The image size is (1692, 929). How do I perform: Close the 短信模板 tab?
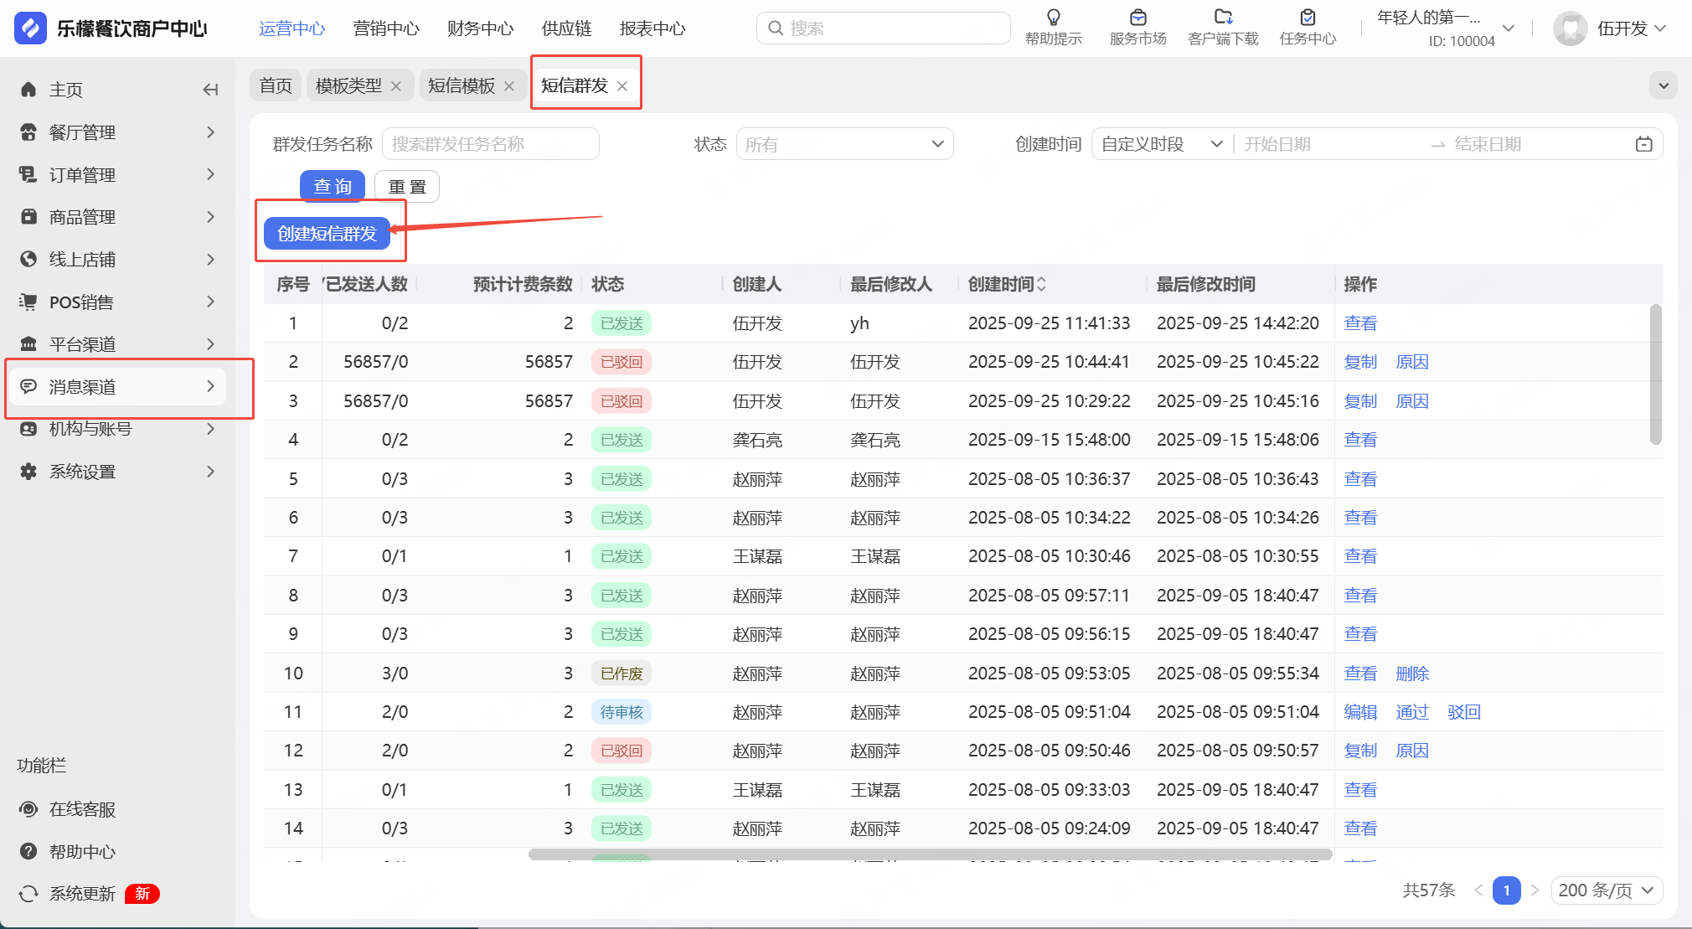click(x=509, y=86)
